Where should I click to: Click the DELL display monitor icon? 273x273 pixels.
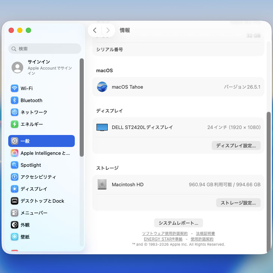pos(102,127)
